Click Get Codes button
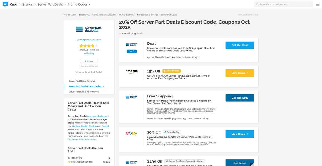 tap(240, 163)
